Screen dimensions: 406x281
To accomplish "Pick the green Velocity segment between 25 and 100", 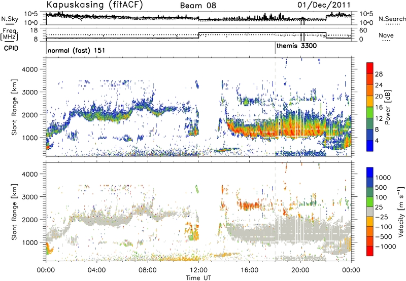I will (370, 202).
